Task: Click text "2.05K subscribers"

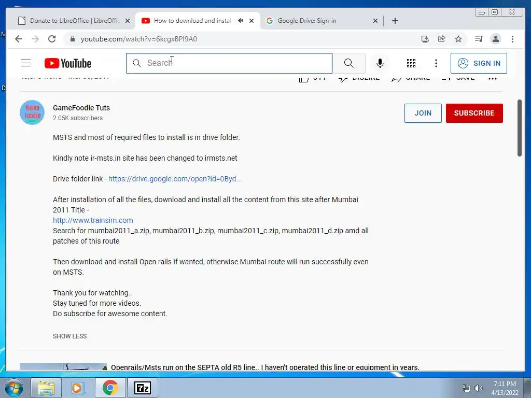Action: (78, 118)
